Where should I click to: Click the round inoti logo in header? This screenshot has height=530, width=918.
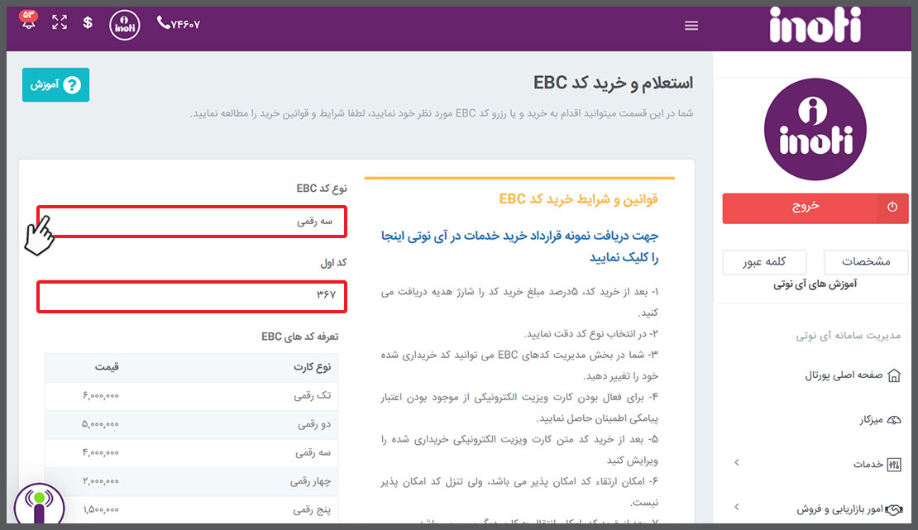[125, 25]
